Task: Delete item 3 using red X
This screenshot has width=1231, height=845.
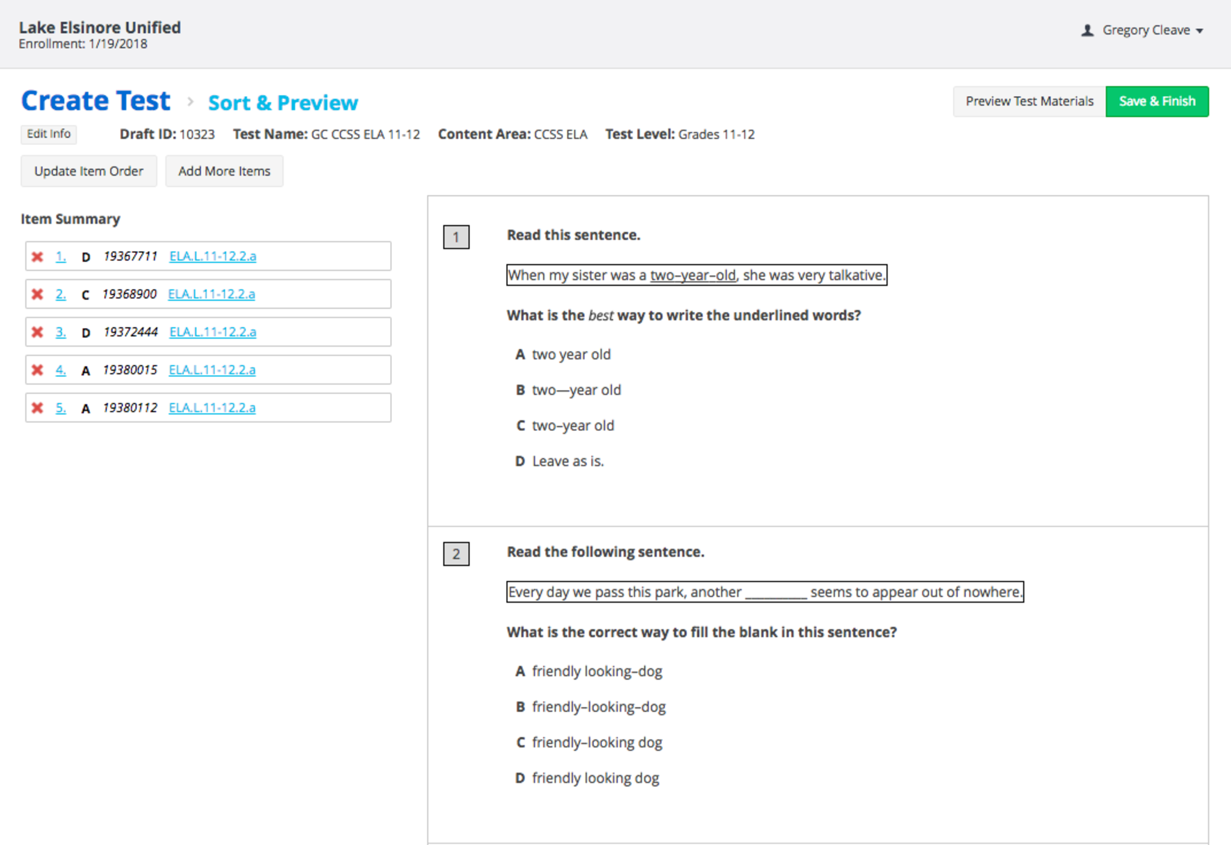Action: click(37, 332)
